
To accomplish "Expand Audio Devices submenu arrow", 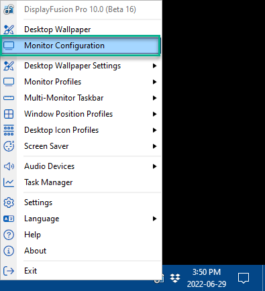I will tap(154, 166).
